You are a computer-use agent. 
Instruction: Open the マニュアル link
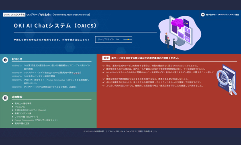[x=20, y=107]
